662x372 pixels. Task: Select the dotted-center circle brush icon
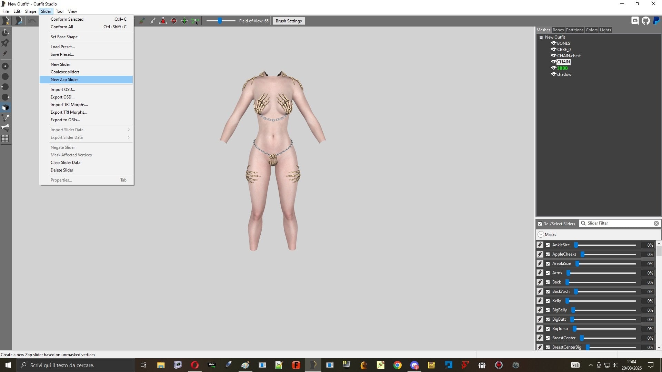click(5, 66)
